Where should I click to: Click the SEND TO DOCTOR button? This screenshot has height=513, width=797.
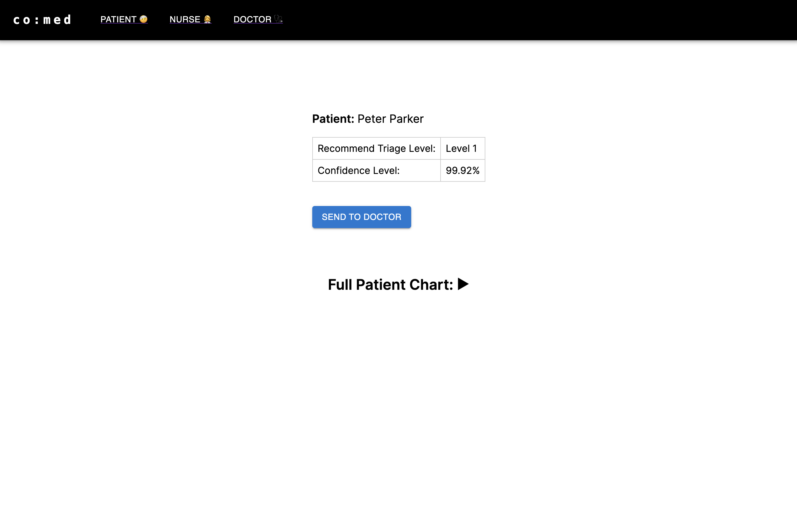362,217
